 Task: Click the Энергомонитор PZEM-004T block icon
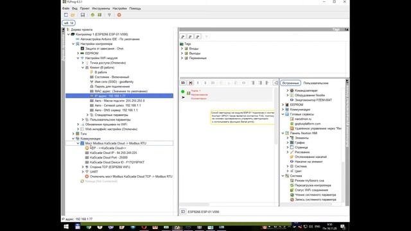292,100
